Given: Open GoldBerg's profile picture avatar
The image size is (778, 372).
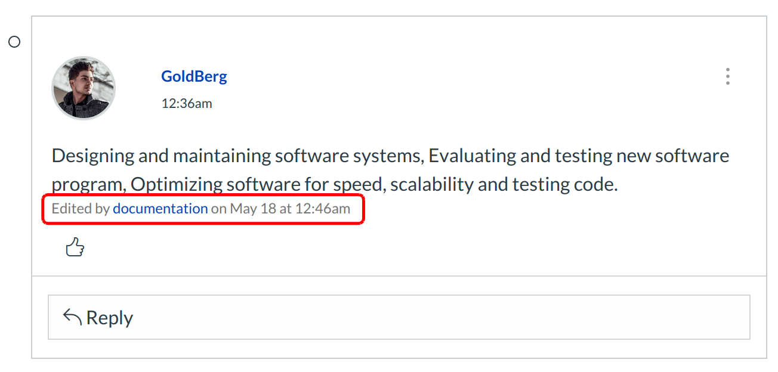Looking at the screenshot, I should [x=84, y=88].
